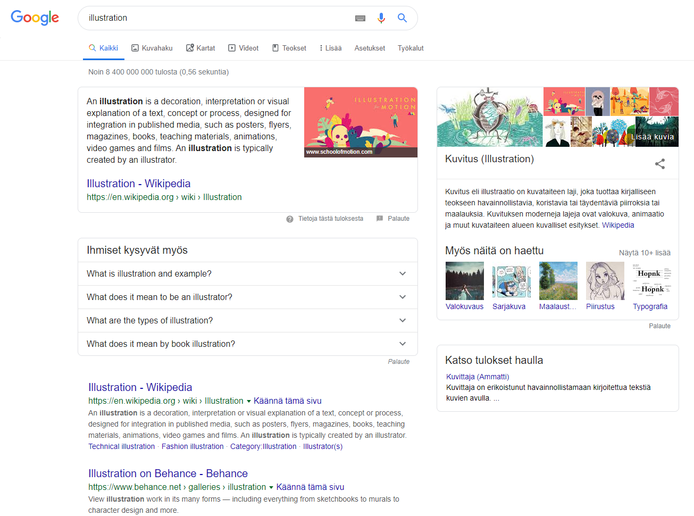Switch to the Kartat tab

pyautogui.click(x=200, y=48)
